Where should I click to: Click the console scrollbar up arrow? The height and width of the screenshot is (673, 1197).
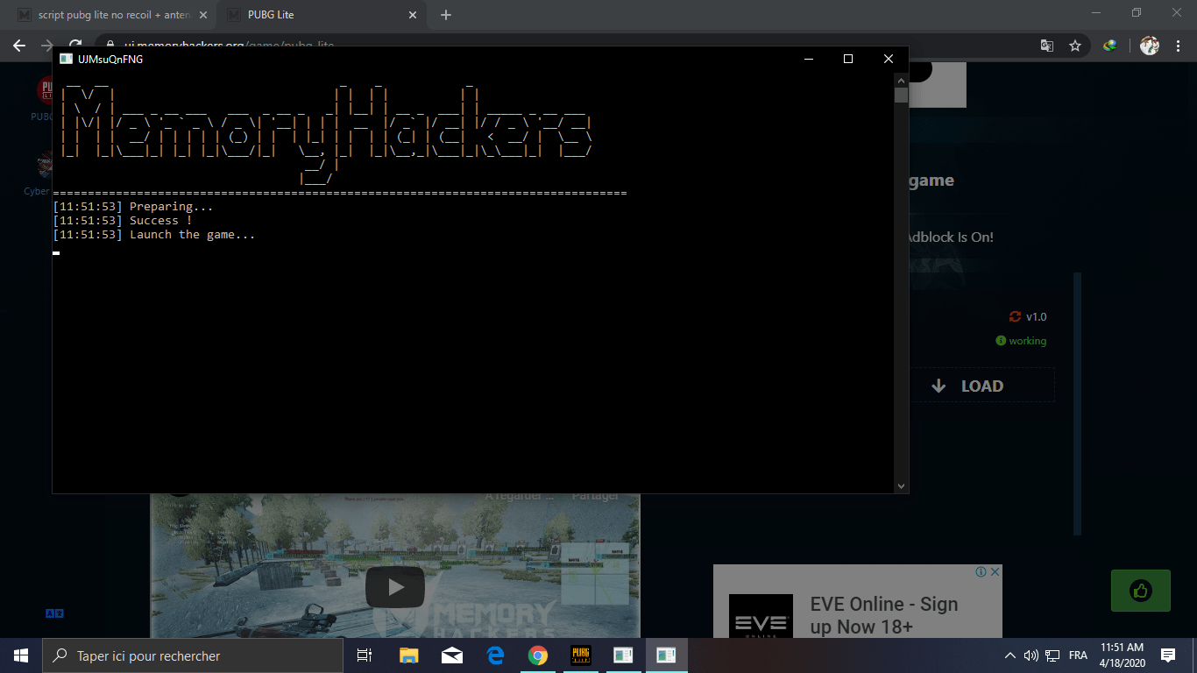click(901, 79)
